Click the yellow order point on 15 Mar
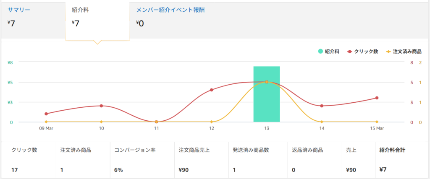The width and height of the screenshot is (430, 179). [377, 122]
